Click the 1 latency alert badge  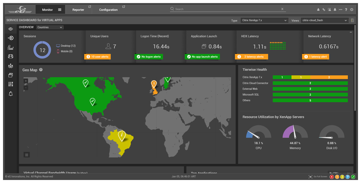pyautogui.click(x=316, y=57)
